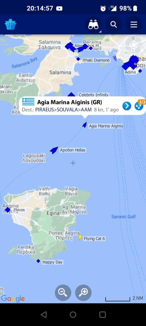Open the hamburger menu
This screenshot has height=326, width=146.
[x=134, y=24]
